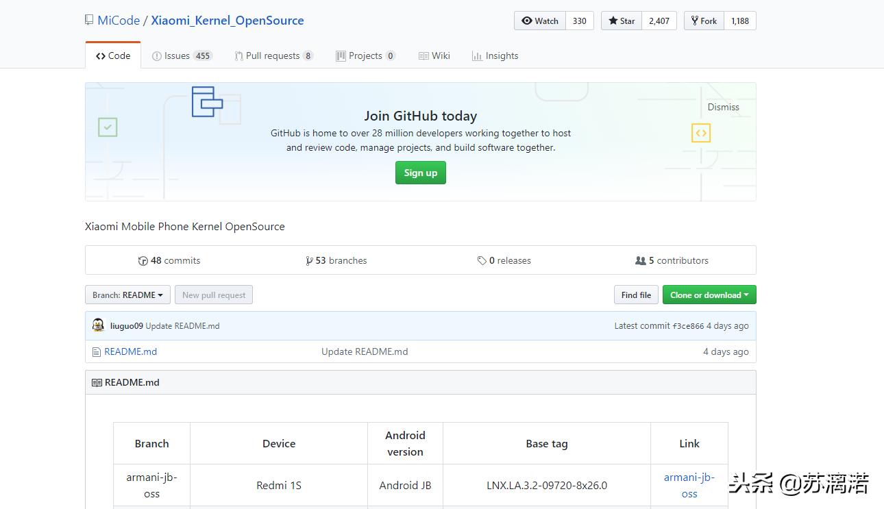This screenshot has height=509, width=884.
Task: Open Xiaomi_Kernel_OpenSource repository title link
Action: pyautogui.click(x=228, y=21)
